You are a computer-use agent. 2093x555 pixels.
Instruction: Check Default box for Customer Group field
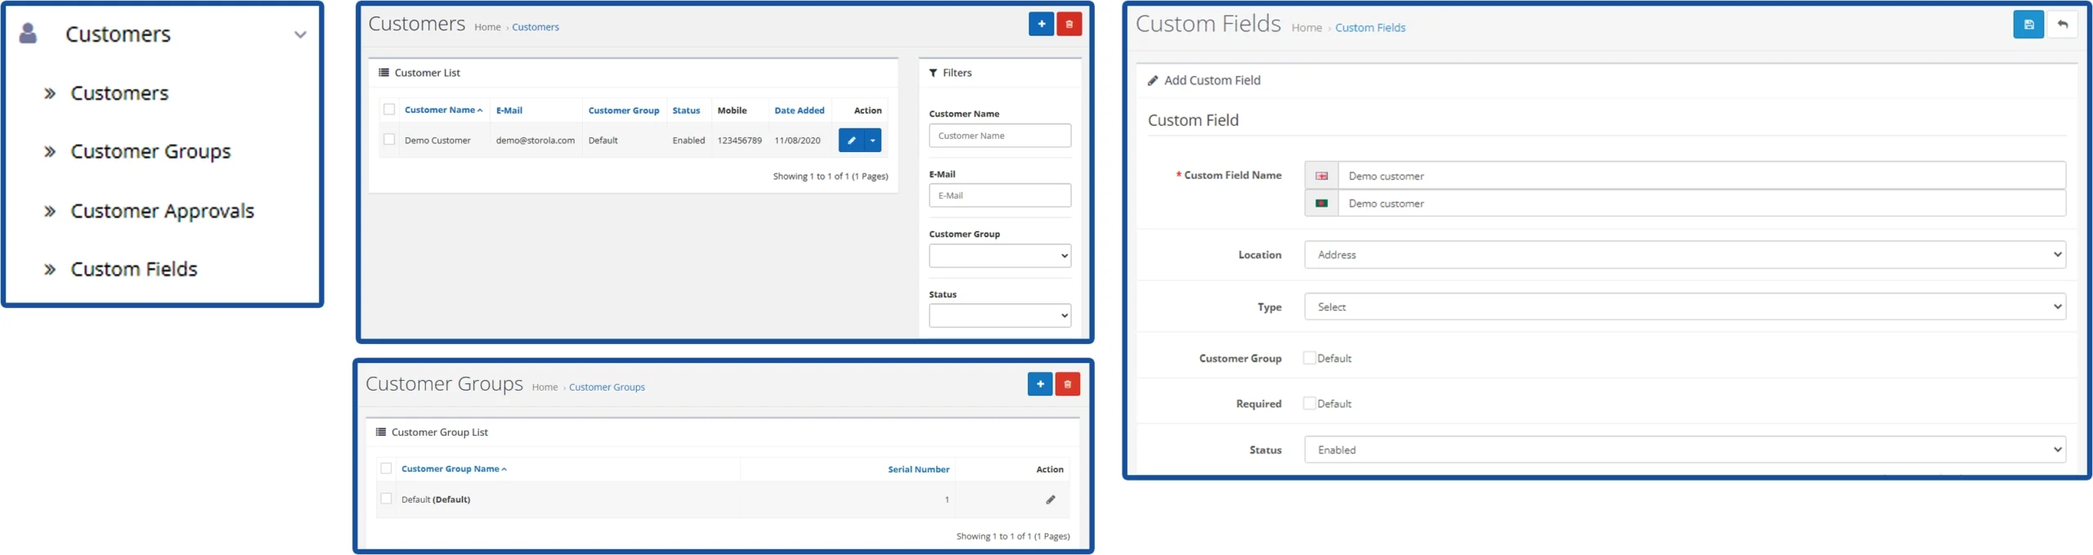(x=1309, y=358)
